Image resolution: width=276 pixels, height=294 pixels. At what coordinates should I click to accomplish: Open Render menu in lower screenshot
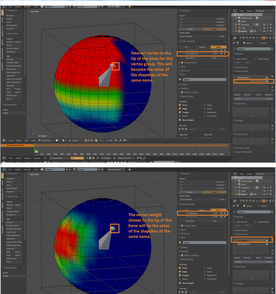pos(18,170)
